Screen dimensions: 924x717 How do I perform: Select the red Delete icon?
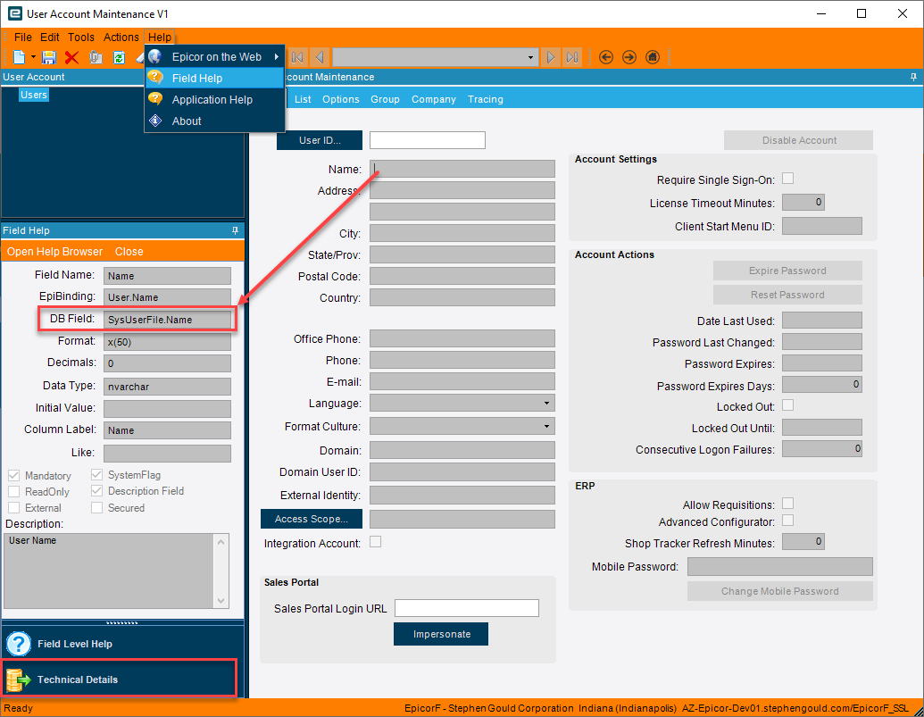coord(71,56)
